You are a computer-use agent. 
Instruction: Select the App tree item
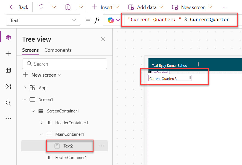[43, 88]
